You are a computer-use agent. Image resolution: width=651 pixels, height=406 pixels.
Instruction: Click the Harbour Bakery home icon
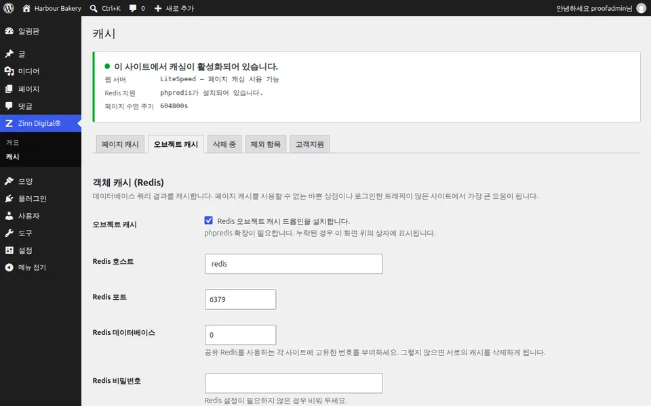tap(26, 8)
